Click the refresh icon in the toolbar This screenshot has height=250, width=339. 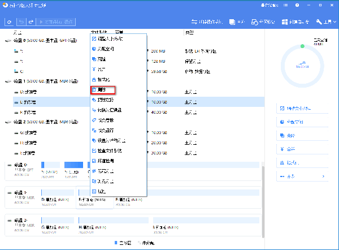pos(10,22)
